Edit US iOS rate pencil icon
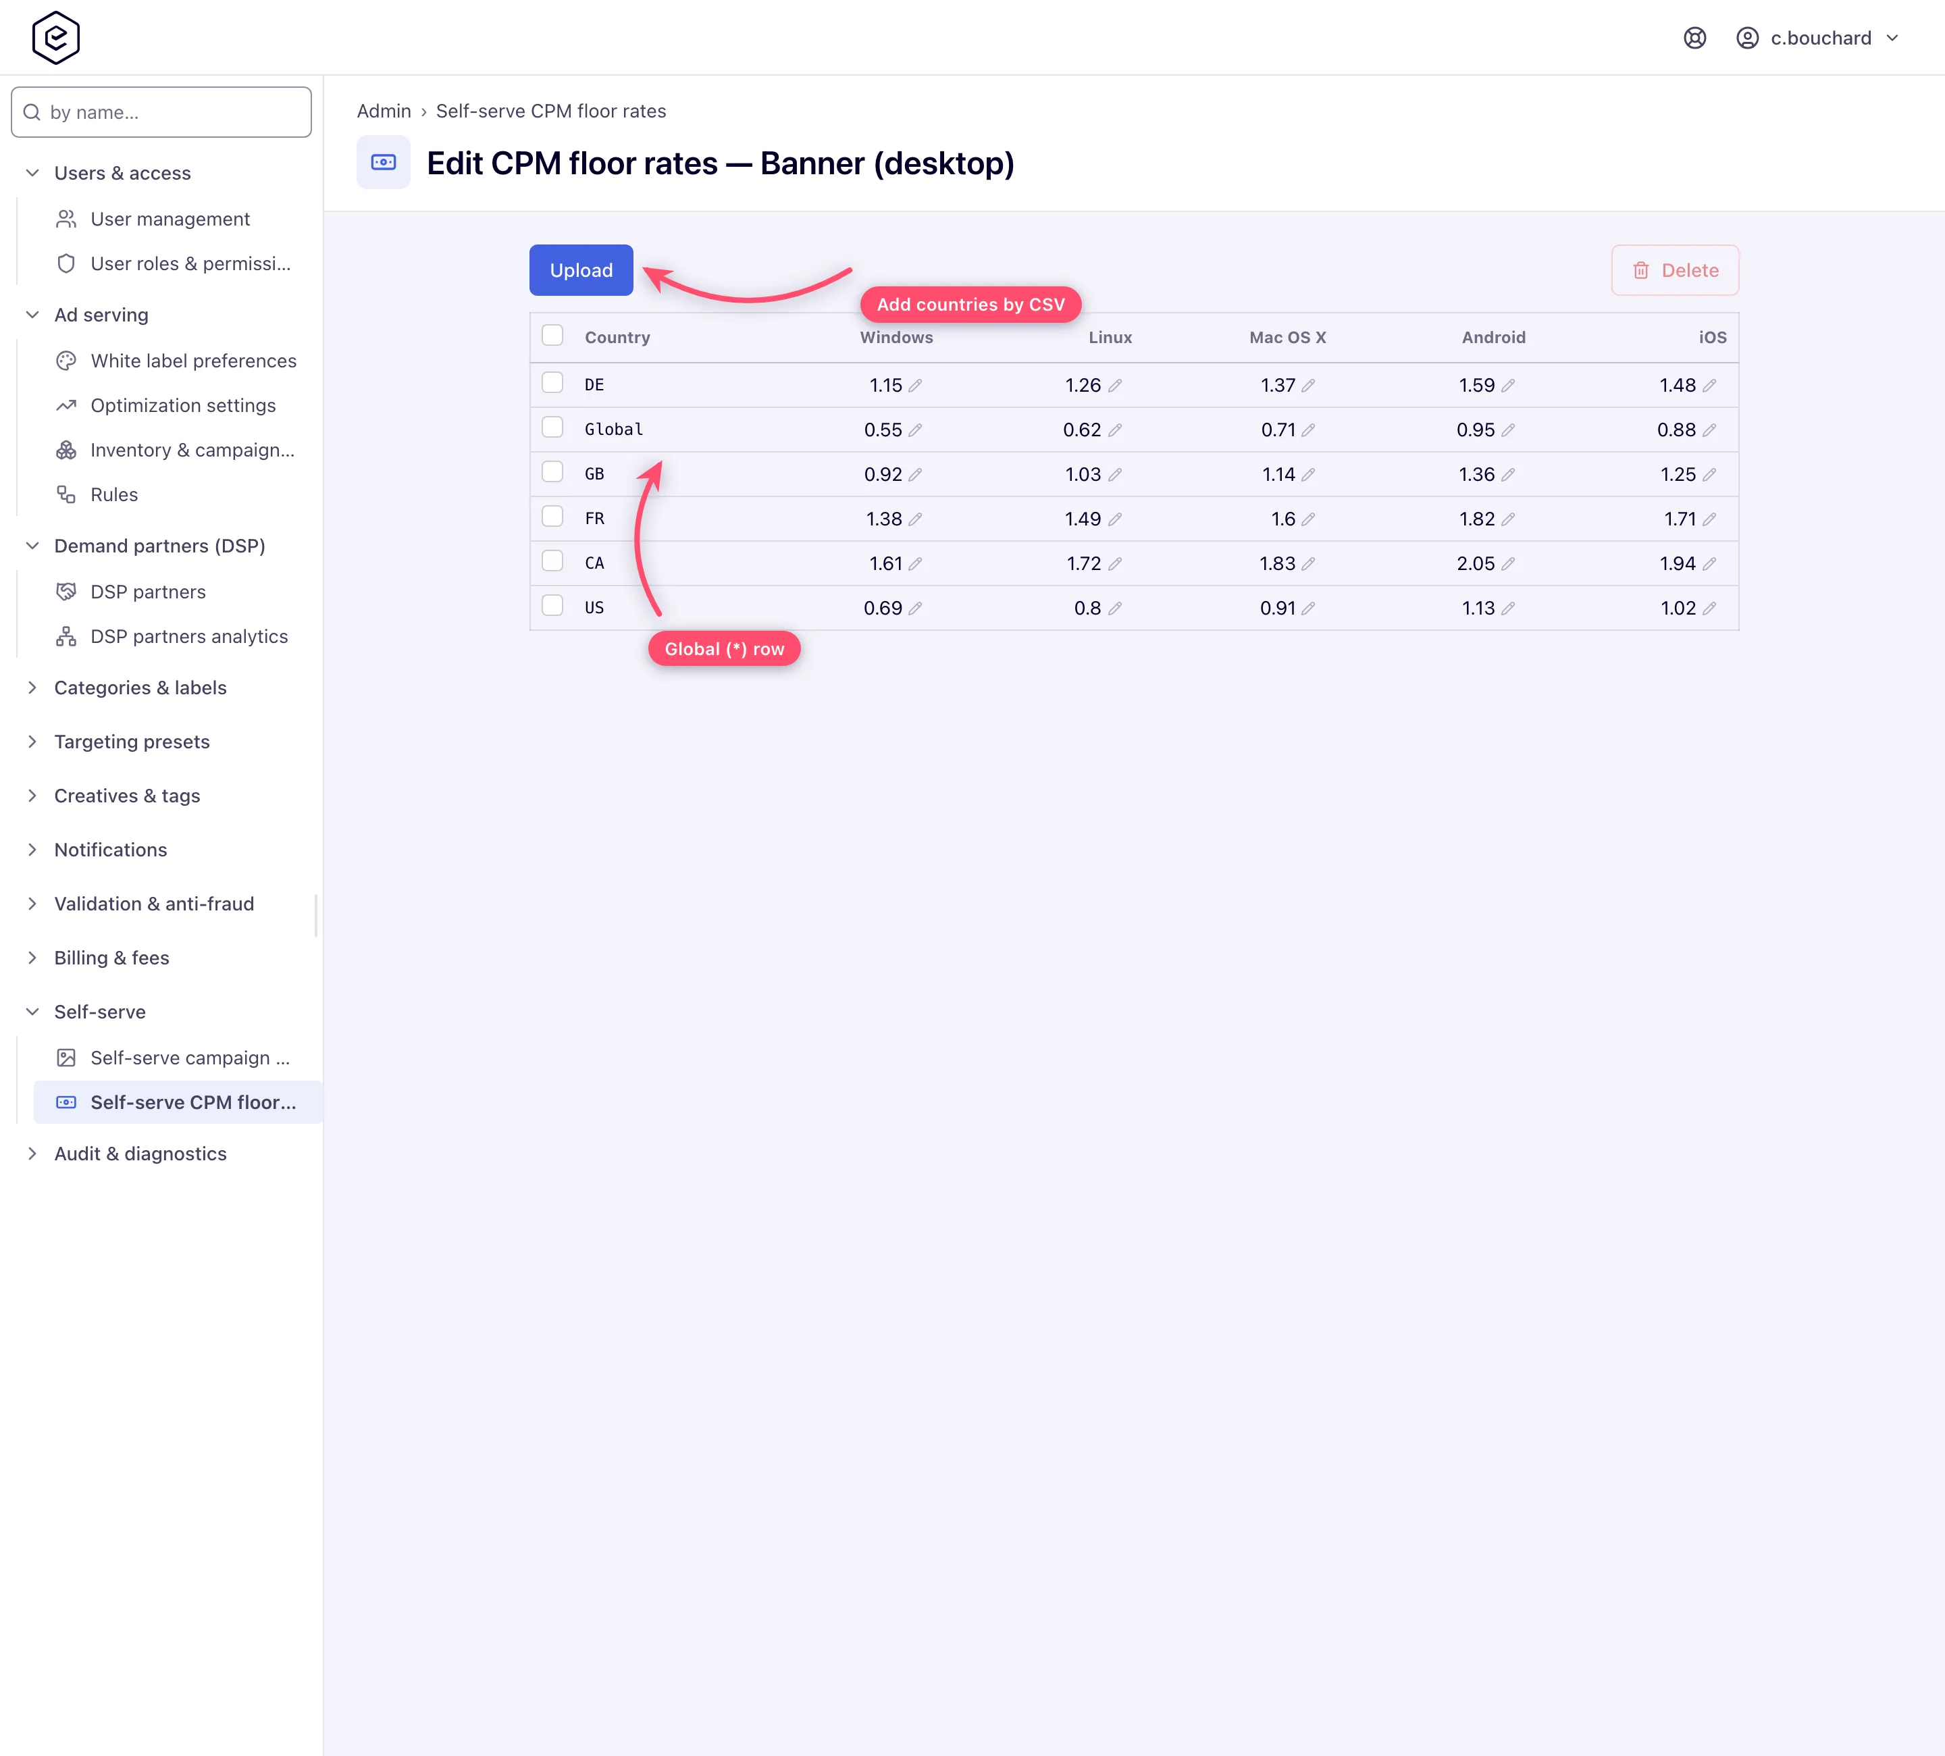The height and width of the screenshot is (1756, 1945). click(x=1709, y=608)
